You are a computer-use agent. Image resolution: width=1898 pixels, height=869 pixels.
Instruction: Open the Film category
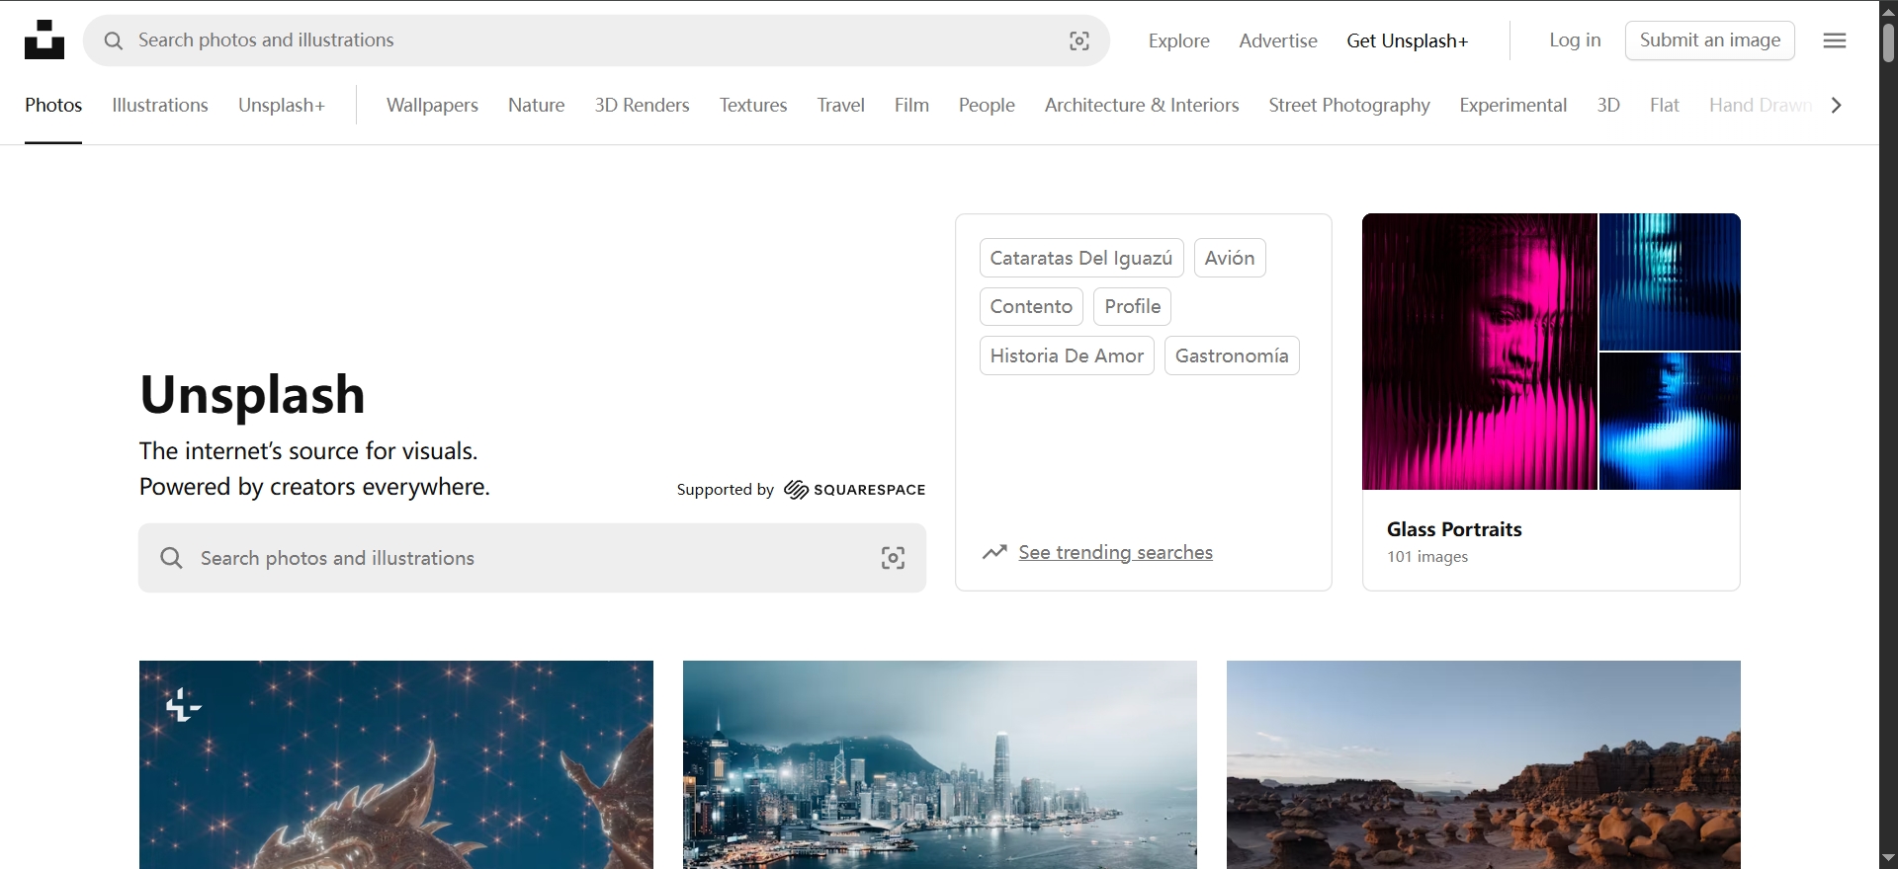tap(911, 105)
